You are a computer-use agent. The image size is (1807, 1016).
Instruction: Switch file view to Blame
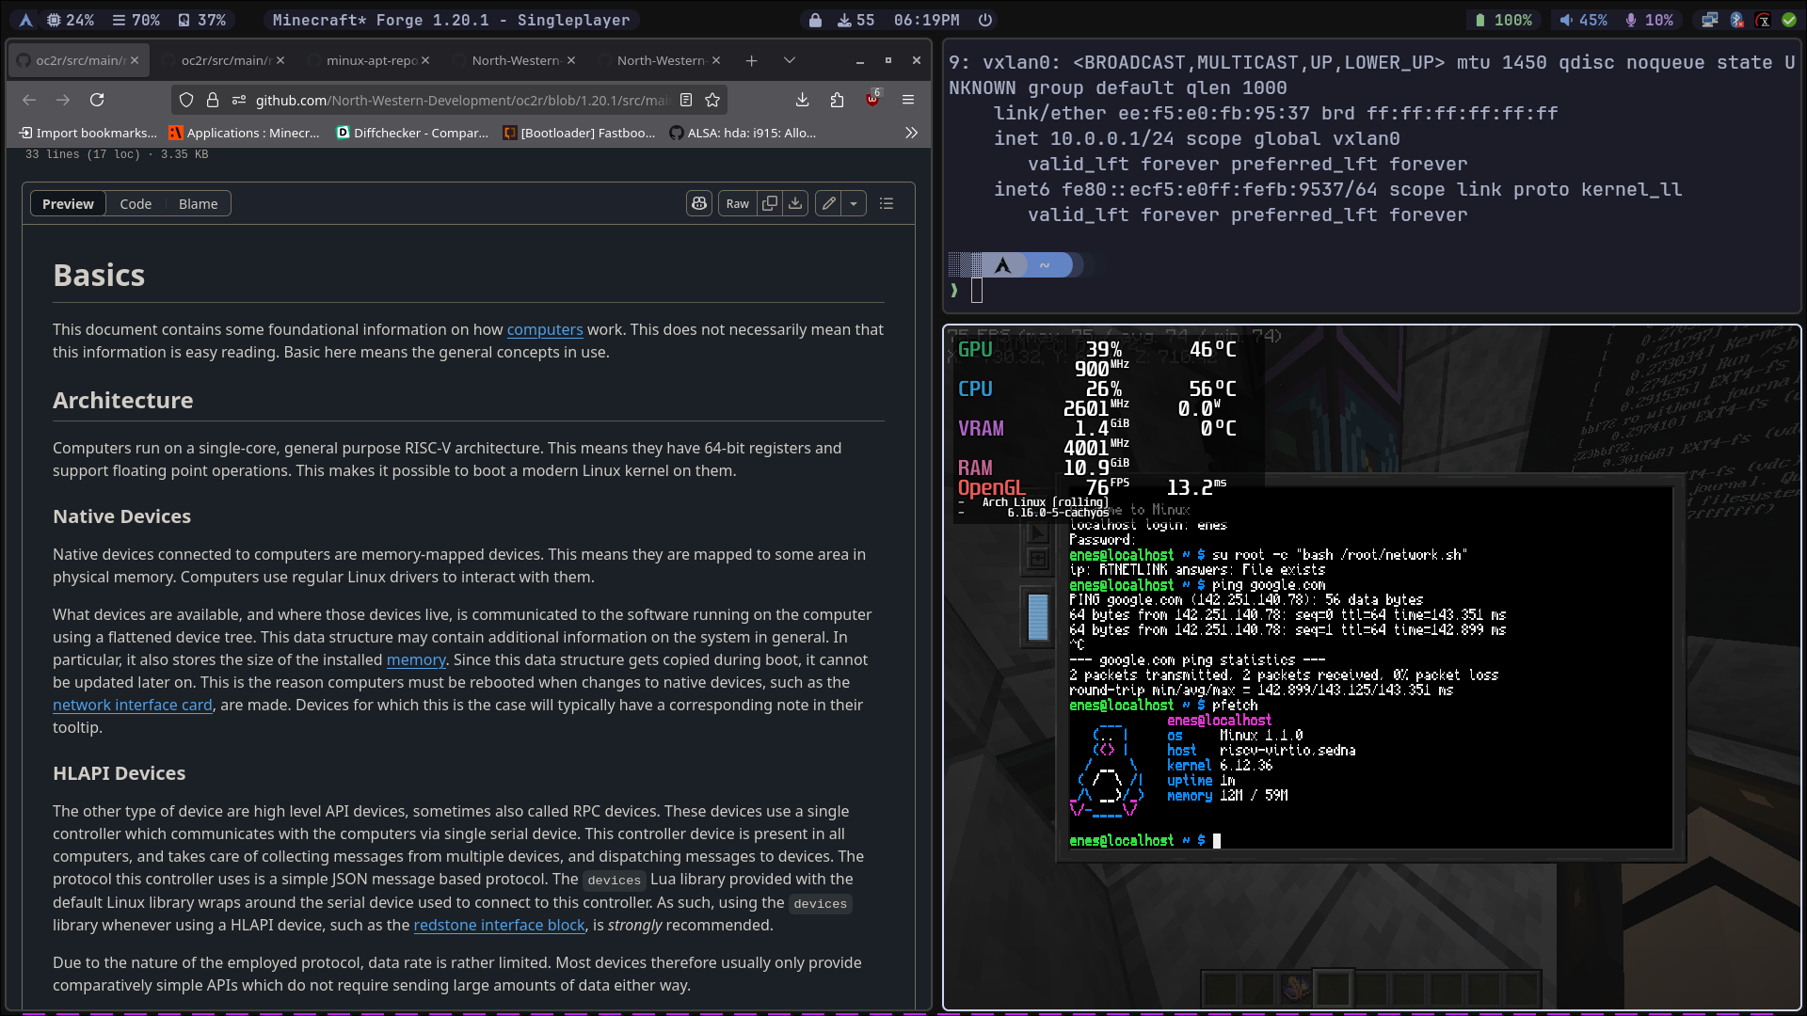pyautogui.click(x=198, y=203)
